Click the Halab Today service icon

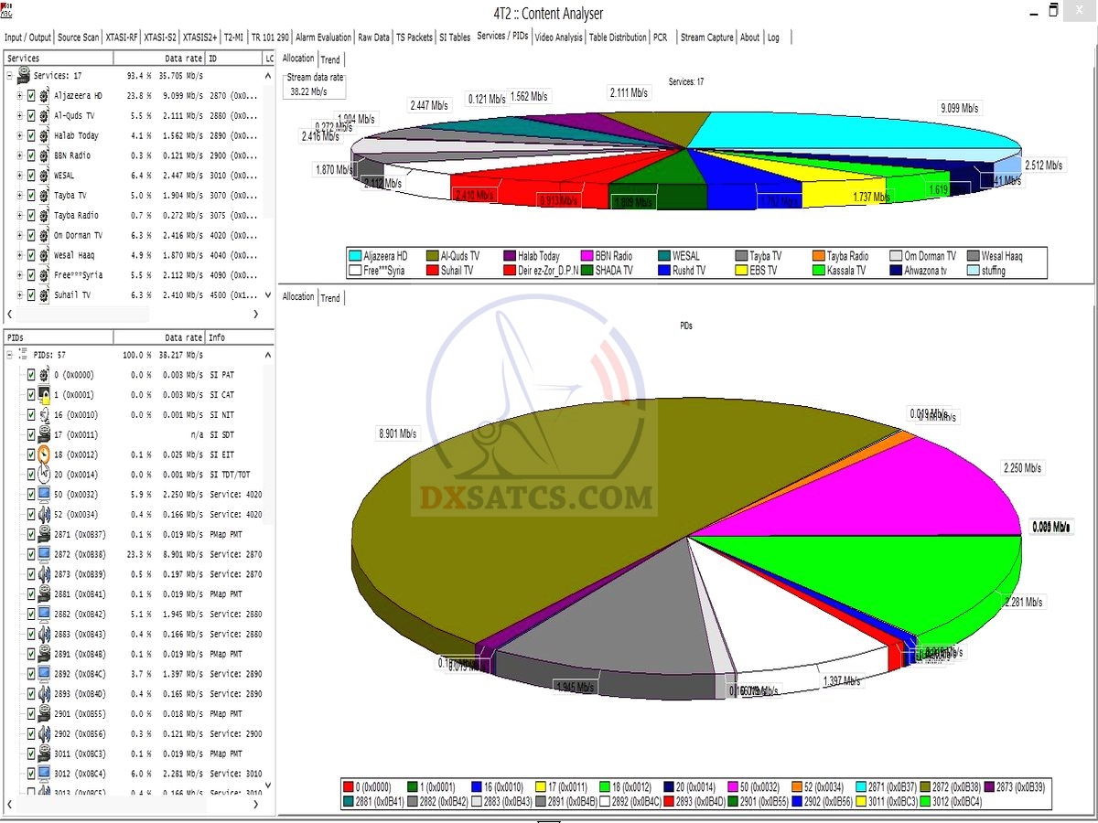[x=45, y=135]
